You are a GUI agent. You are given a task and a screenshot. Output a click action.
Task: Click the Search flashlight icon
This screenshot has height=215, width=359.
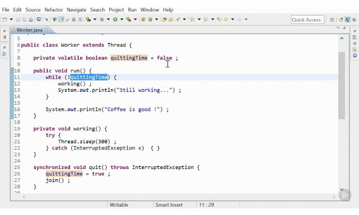(x=178, y=20)
